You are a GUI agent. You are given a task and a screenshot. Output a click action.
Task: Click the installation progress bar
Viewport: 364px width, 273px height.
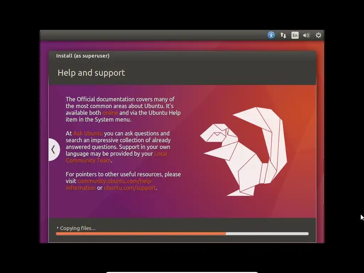(182, 234)
